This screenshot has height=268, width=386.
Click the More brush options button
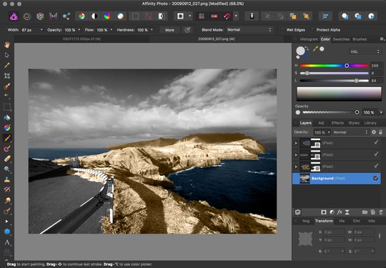pos(169,30)
